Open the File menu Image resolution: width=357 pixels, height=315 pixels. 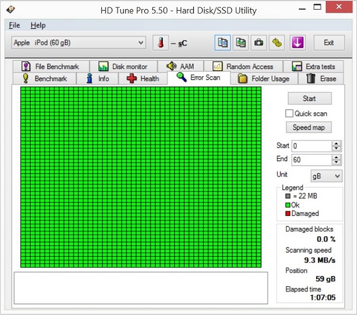[14, 25]
